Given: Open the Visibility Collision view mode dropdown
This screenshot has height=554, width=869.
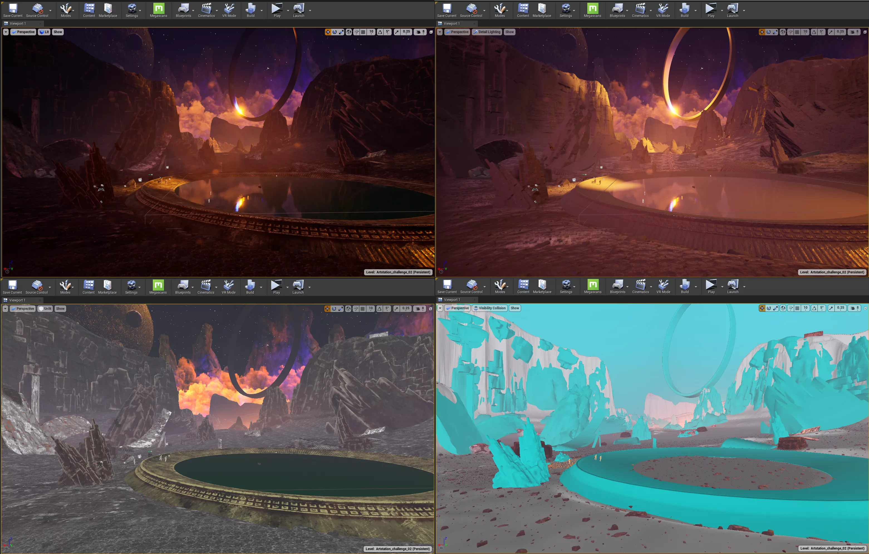Looking at the screenshot, I should 490,308.
